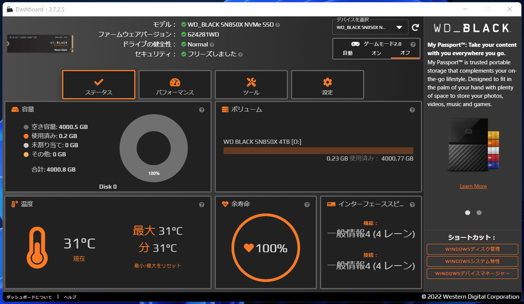Open help for the ボリューム panel

[412, 110]
